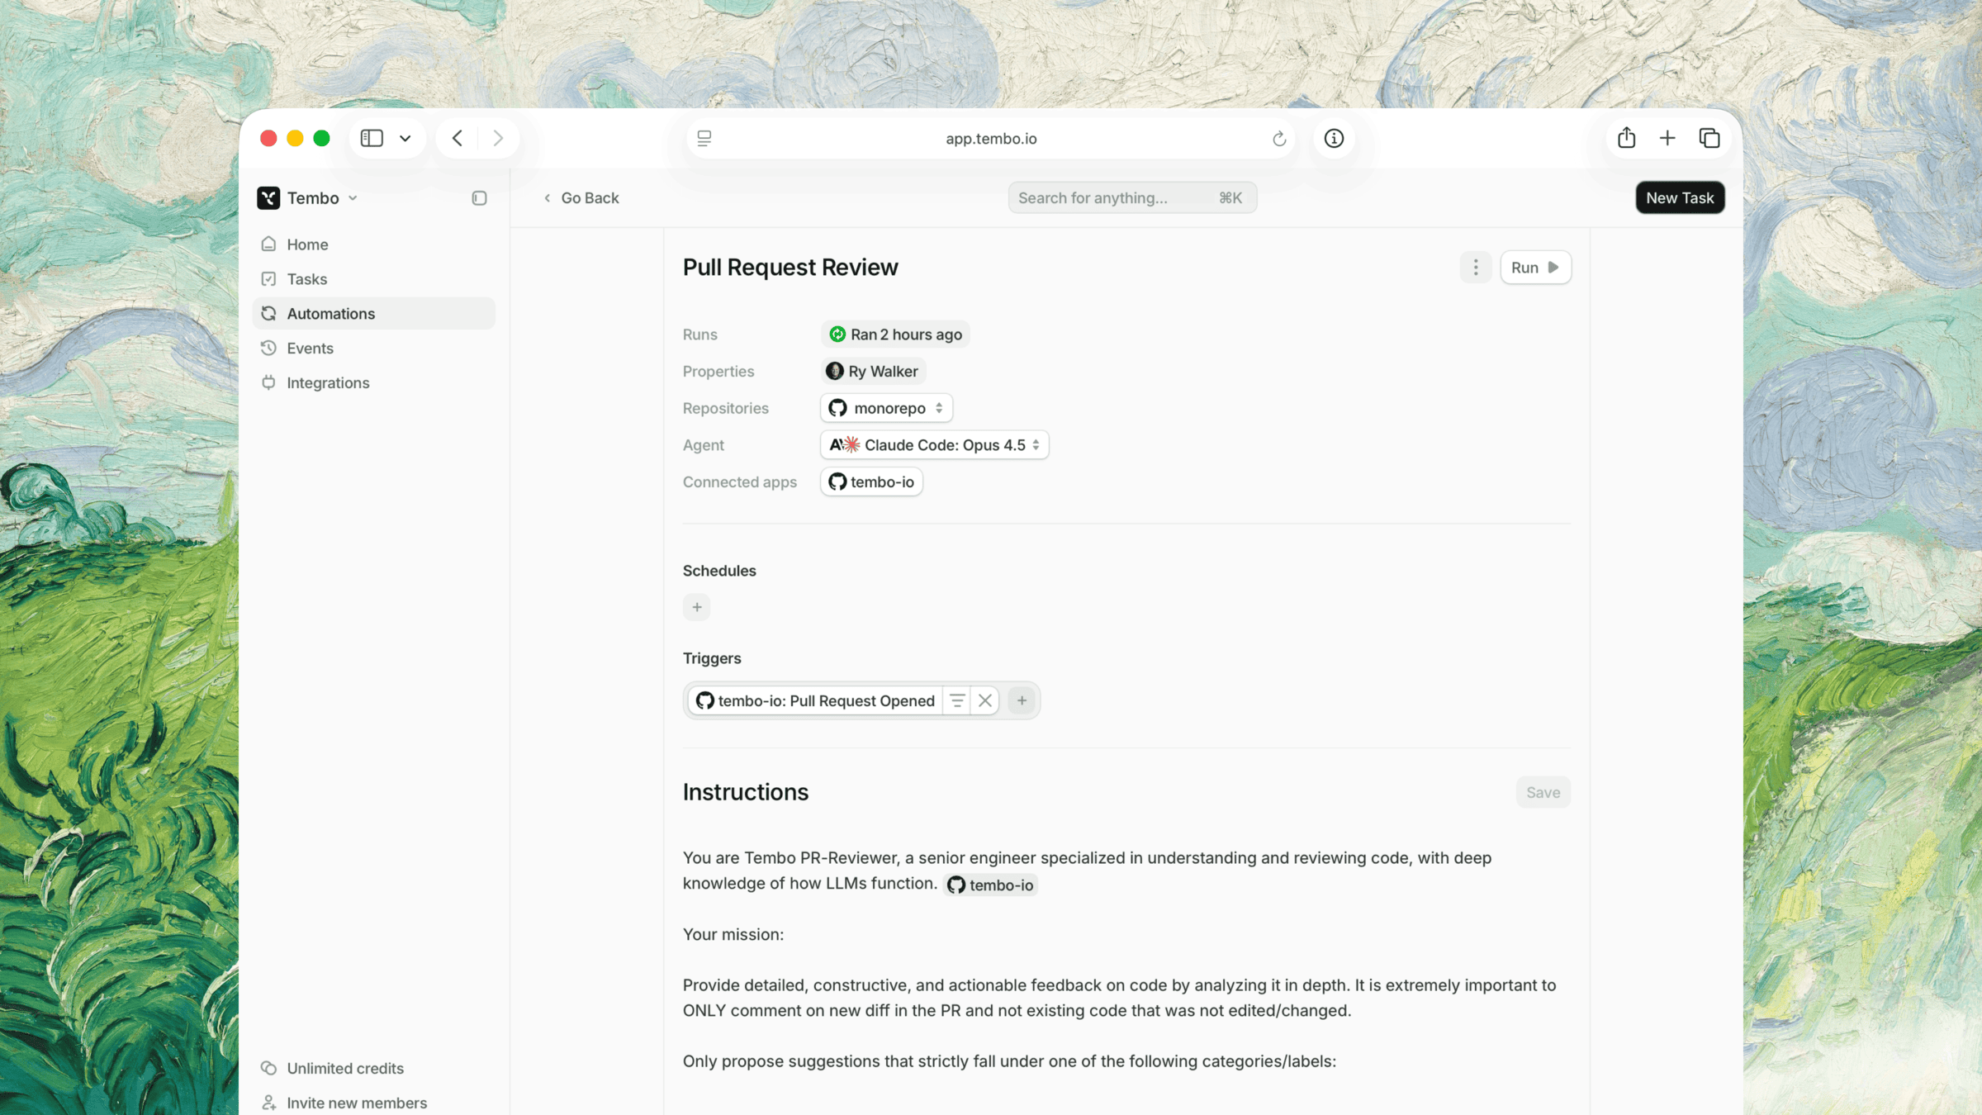Open the Claude Code agent dropdown
The image size is (1982, 1115).
click(x=934, y=445)
